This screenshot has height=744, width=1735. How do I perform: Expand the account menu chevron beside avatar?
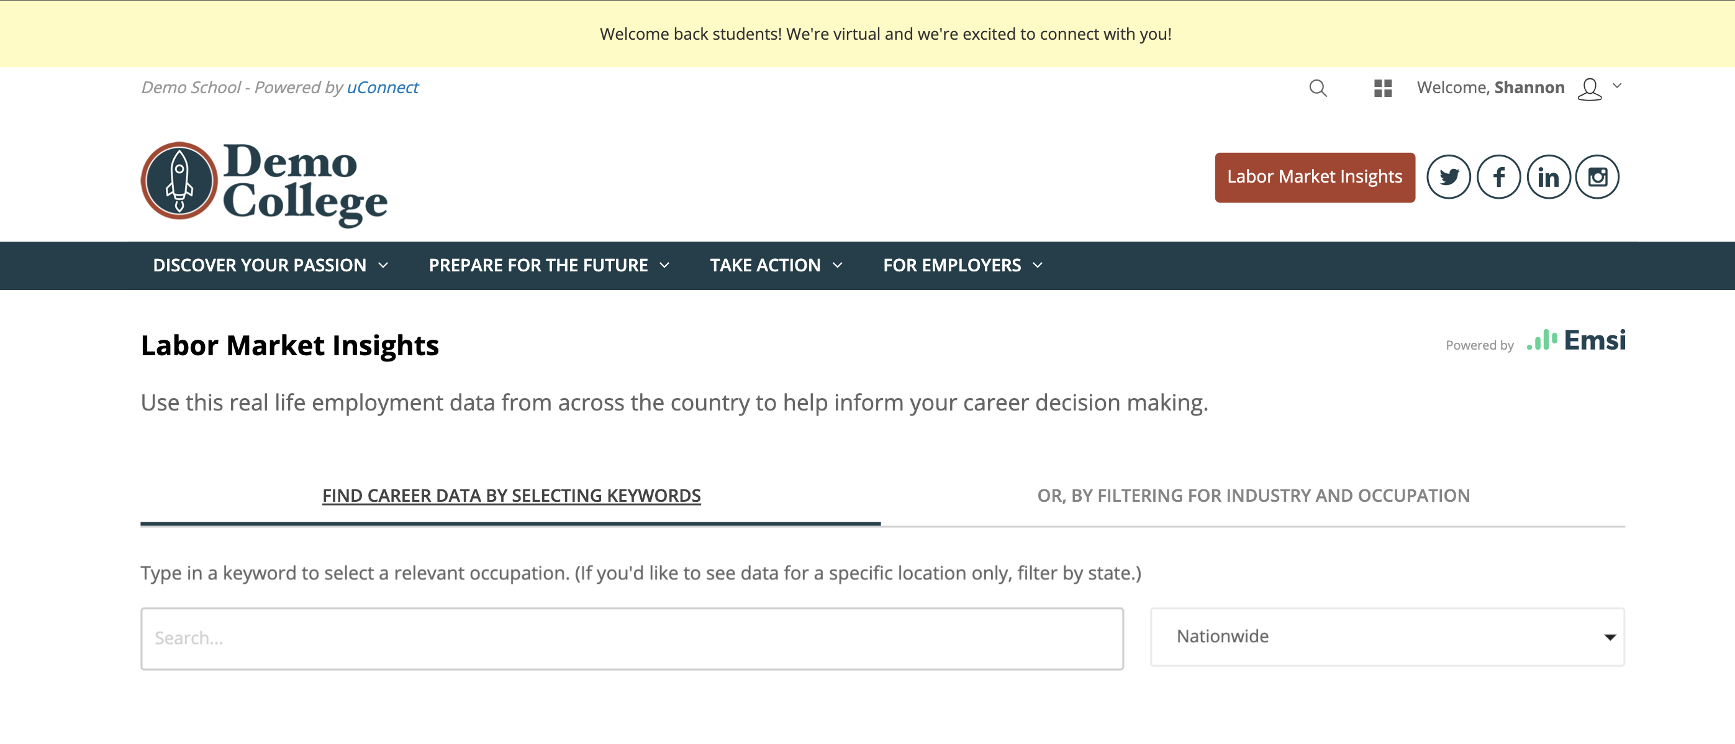1617,86
